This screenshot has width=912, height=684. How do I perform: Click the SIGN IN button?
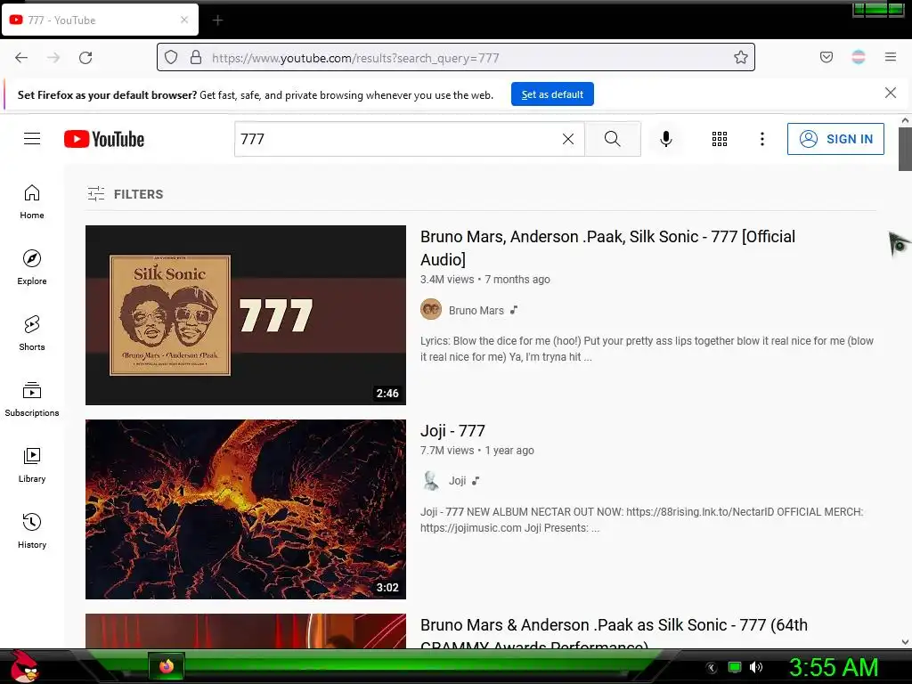coord(835,139)
